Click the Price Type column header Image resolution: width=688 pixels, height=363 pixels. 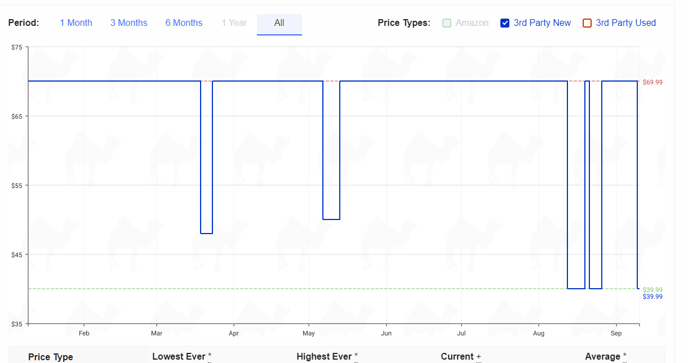(x=51, y=357)
